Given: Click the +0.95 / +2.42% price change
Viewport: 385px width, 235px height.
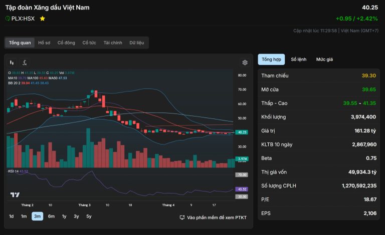Looking at the screenshot, I should tap(357, 18).
